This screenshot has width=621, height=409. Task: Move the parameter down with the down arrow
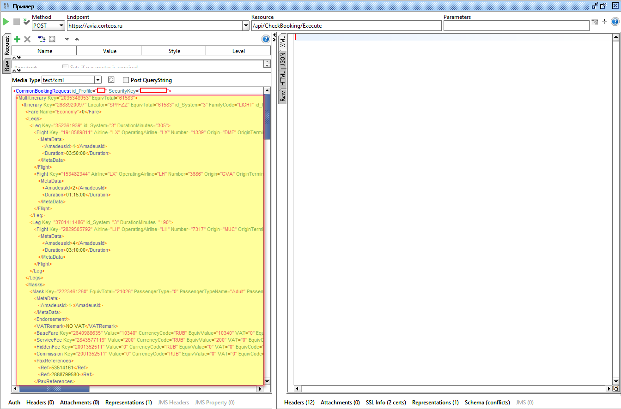67,39
